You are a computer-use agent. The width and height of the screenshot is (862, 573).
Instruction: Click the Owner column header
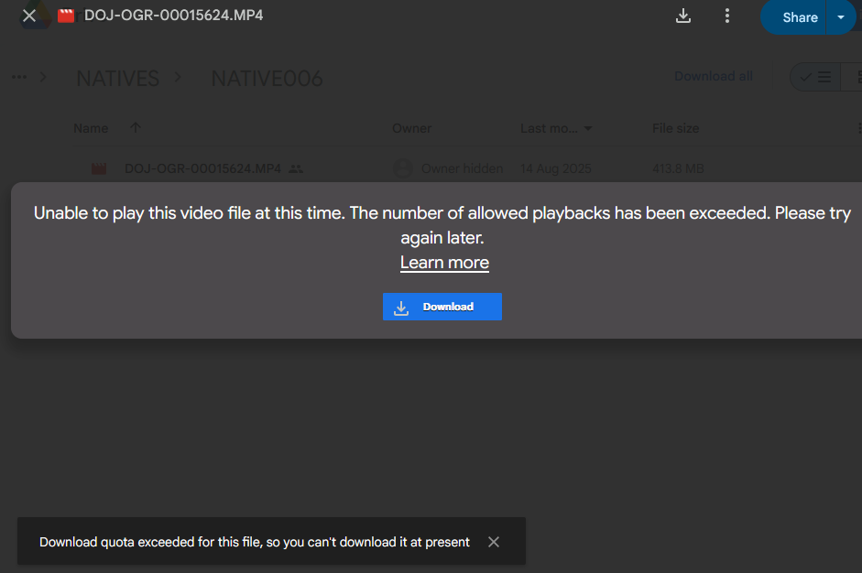(x=411, y=128)
